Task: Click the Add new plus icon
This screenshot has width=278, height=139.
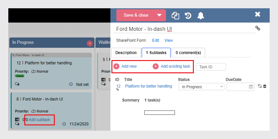Action: click(116, 66)
